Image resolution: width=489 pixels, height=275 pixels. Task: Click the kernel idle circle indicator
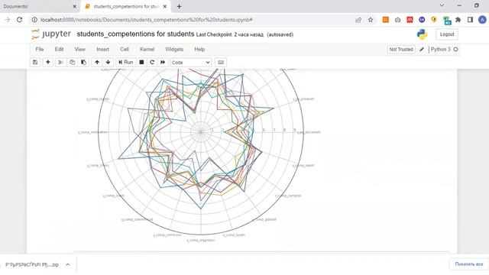455,49
